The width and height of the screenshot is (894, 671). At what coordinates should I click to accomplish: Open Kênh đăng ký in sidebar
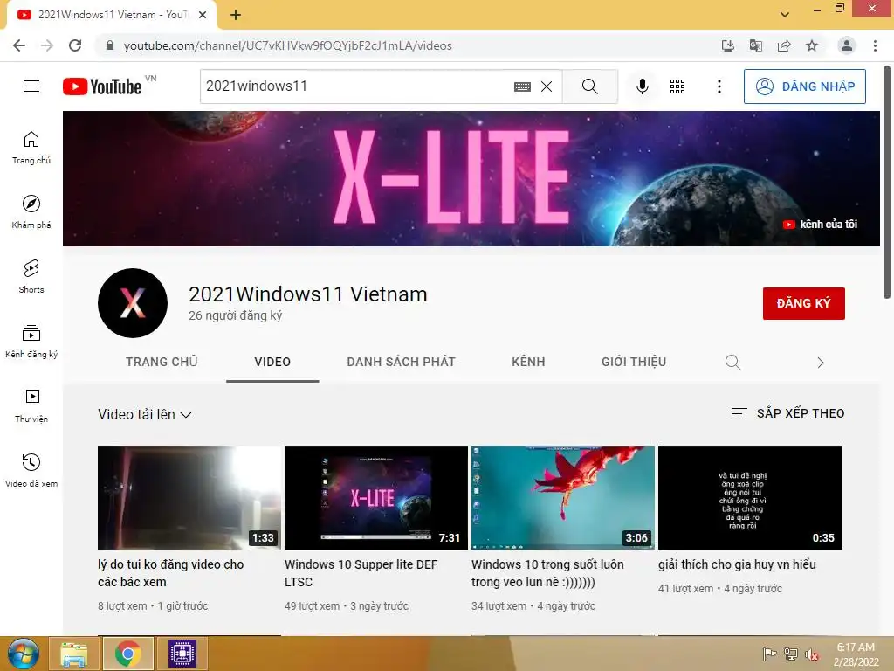pyautogui.click(x=31, y=342)
